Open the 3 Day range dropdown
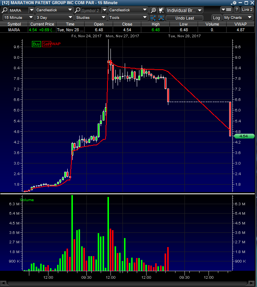Screen dimensions: 257x287 pos(54,18)
